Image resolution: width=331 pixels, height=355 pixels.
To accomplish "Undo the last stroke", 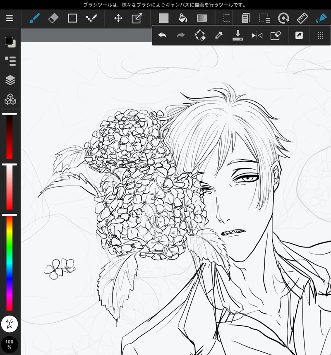I will [162, 35].
